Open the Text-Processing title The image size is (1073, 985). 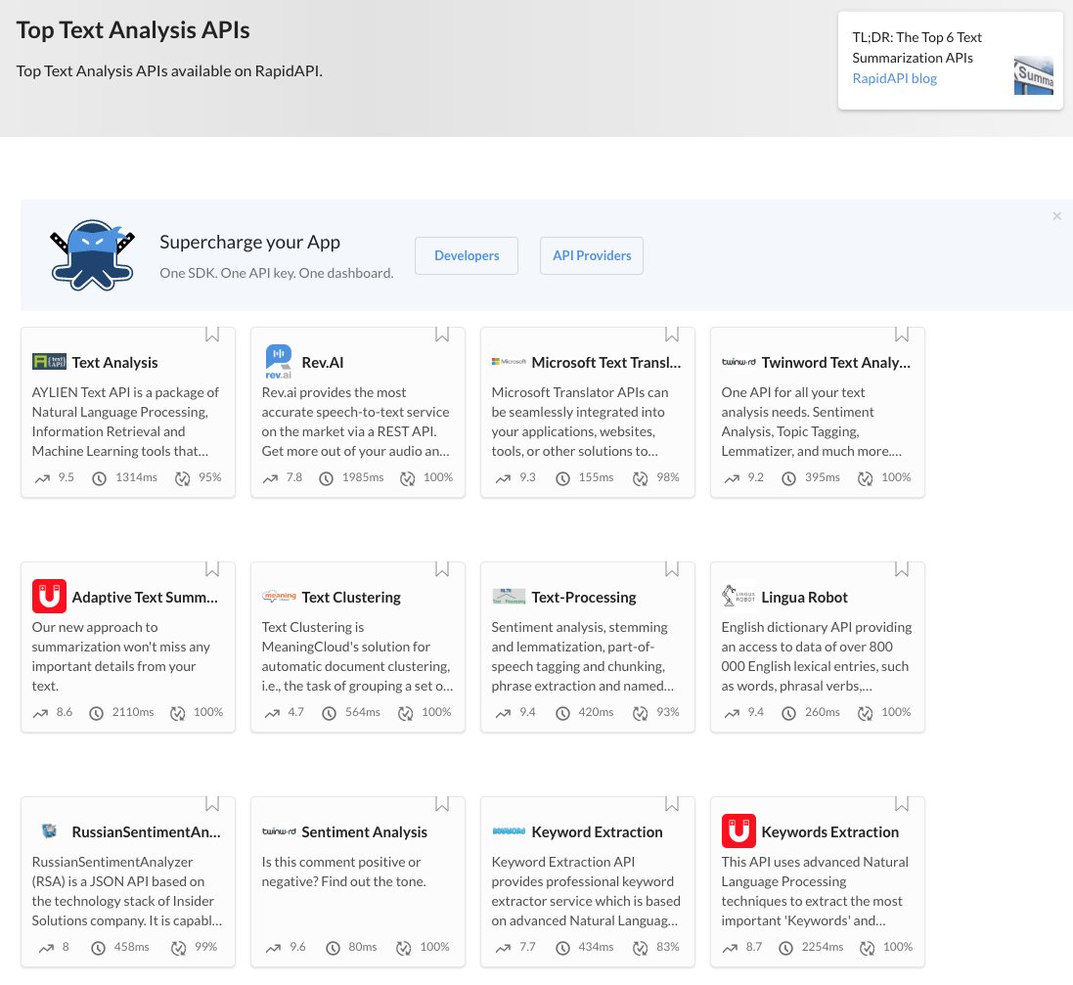click(x=584, y=597)
